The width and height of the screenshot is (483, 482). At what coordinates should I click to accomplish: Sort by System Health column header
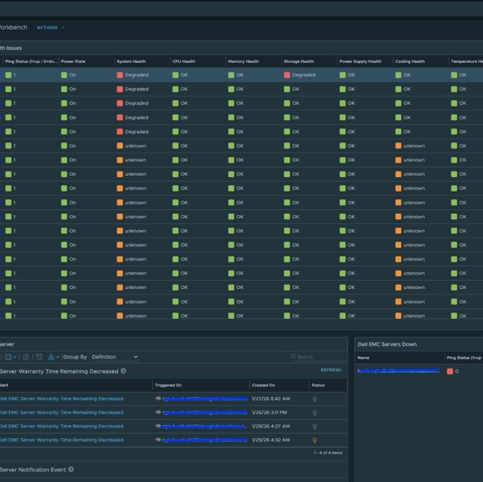tap(131, 61)
